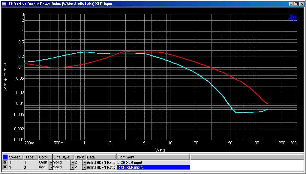Open the Color dropdown for the Cyan trace
This screenshot has width=306, height=174.
[51, 163]
